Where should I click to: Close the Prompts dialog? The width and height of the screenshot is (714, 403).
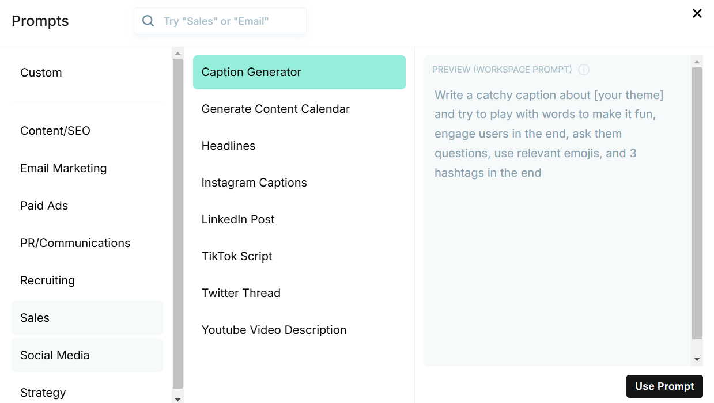[697, 13]
